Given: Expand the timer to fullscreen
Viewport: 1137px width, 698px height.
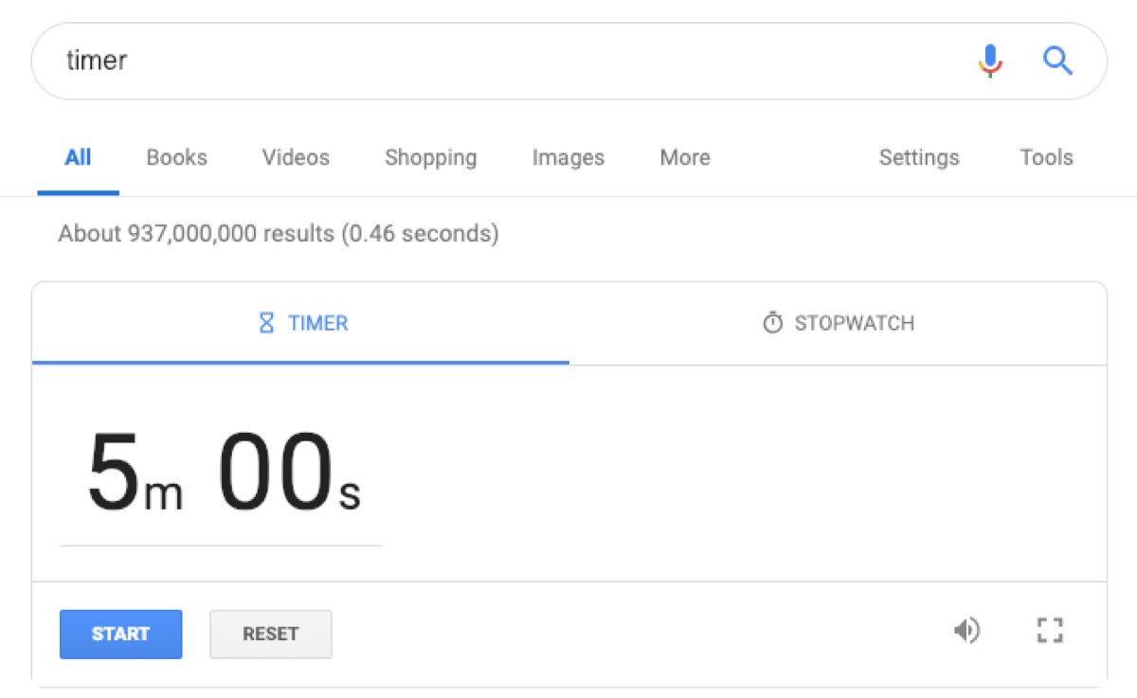Looking at the screenshot, I should click(1049, 630).
